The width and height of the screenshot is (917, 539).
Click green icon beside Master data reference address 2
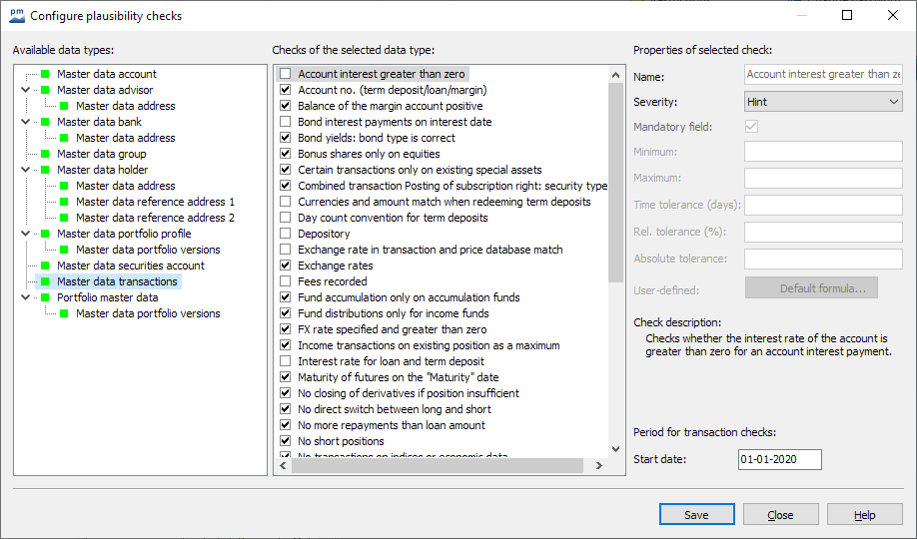pos(64,218)
